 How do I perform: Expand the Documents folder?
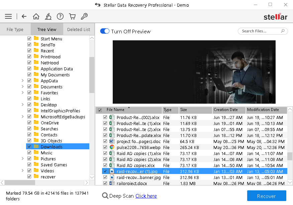pos(23,87)
